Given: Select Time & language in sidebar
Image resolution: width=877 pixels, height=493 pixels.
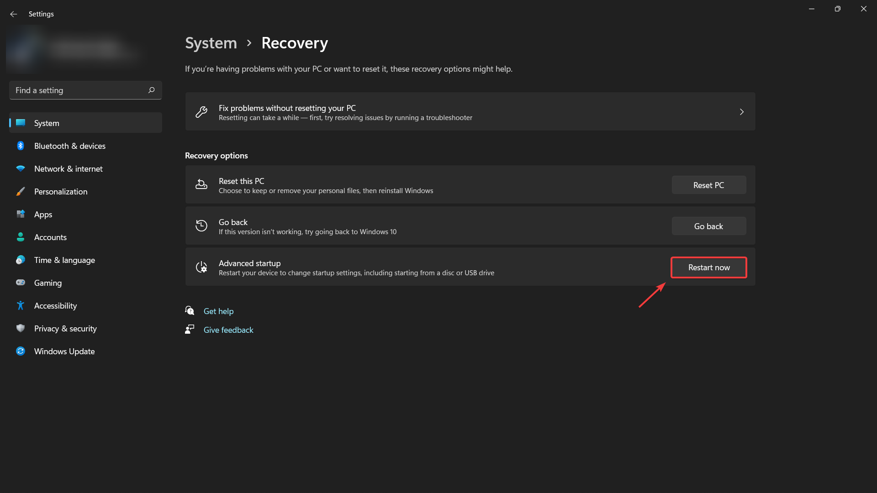Looking at the screenshot, I should point(64,260).
